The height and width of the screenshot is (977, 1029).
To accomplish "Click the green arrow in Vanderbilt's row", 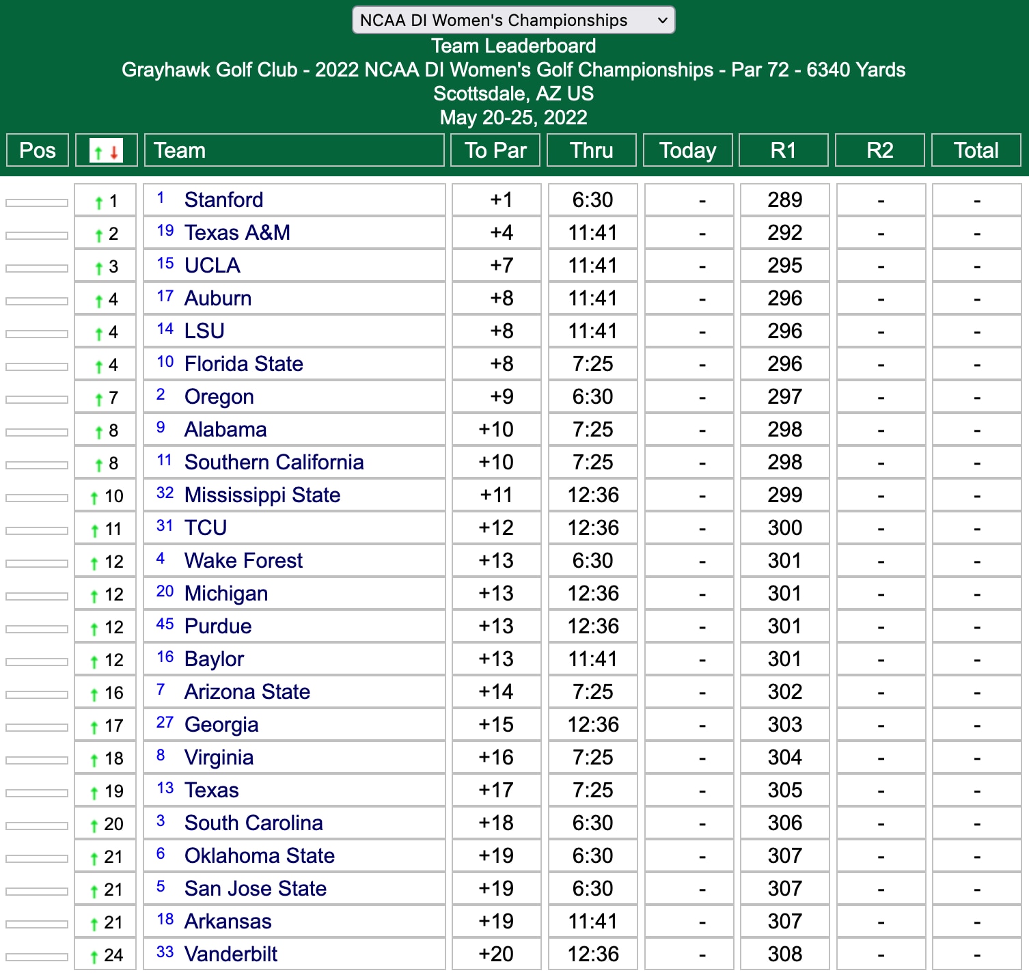I will (94, 957).
